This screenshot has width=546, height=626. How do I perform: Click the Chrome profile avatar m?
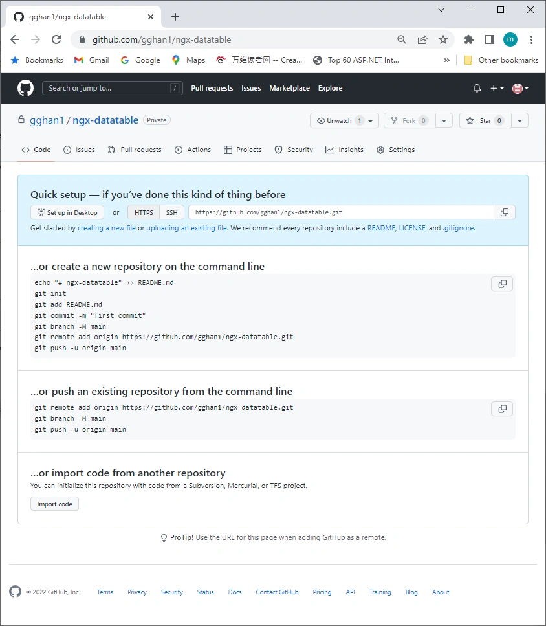click(510, 39)
